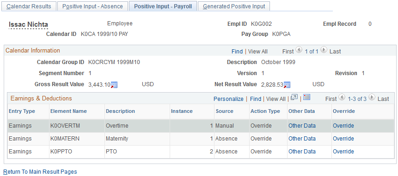Switch to Positive Input - Absence tab
This screenshot has width=398, height=176.
pyautogui.click(x=92, y=6)
